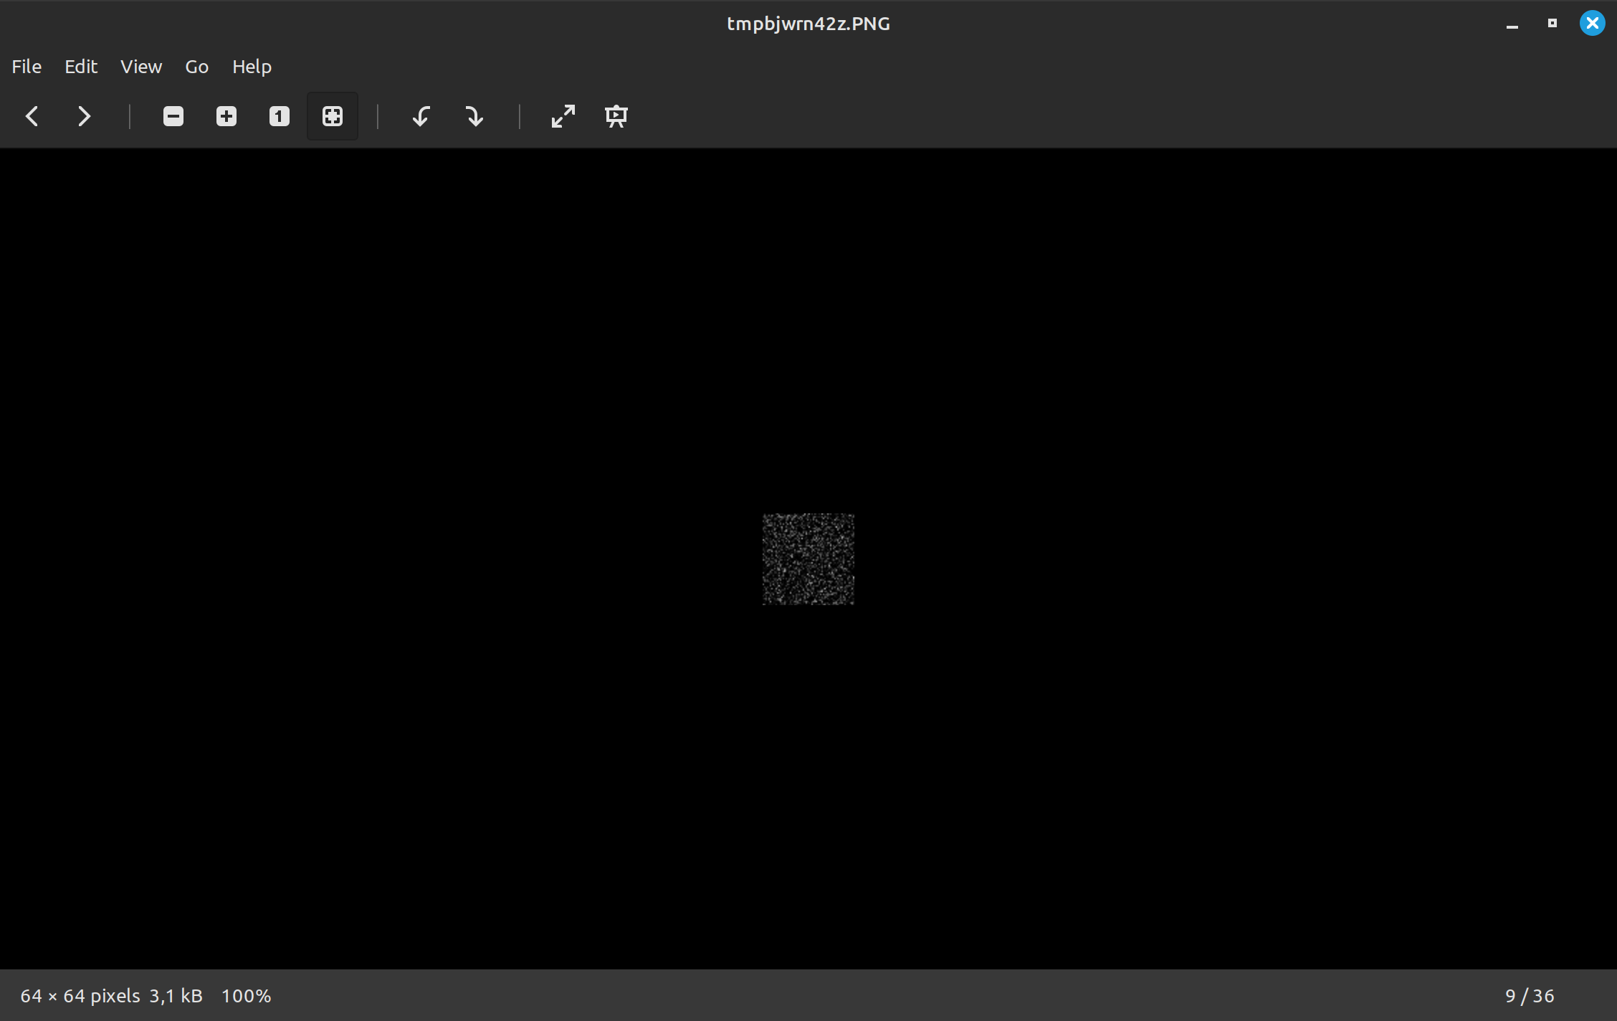Go to the previous image
The image size is (1617, 1021).
pos(32,116)
